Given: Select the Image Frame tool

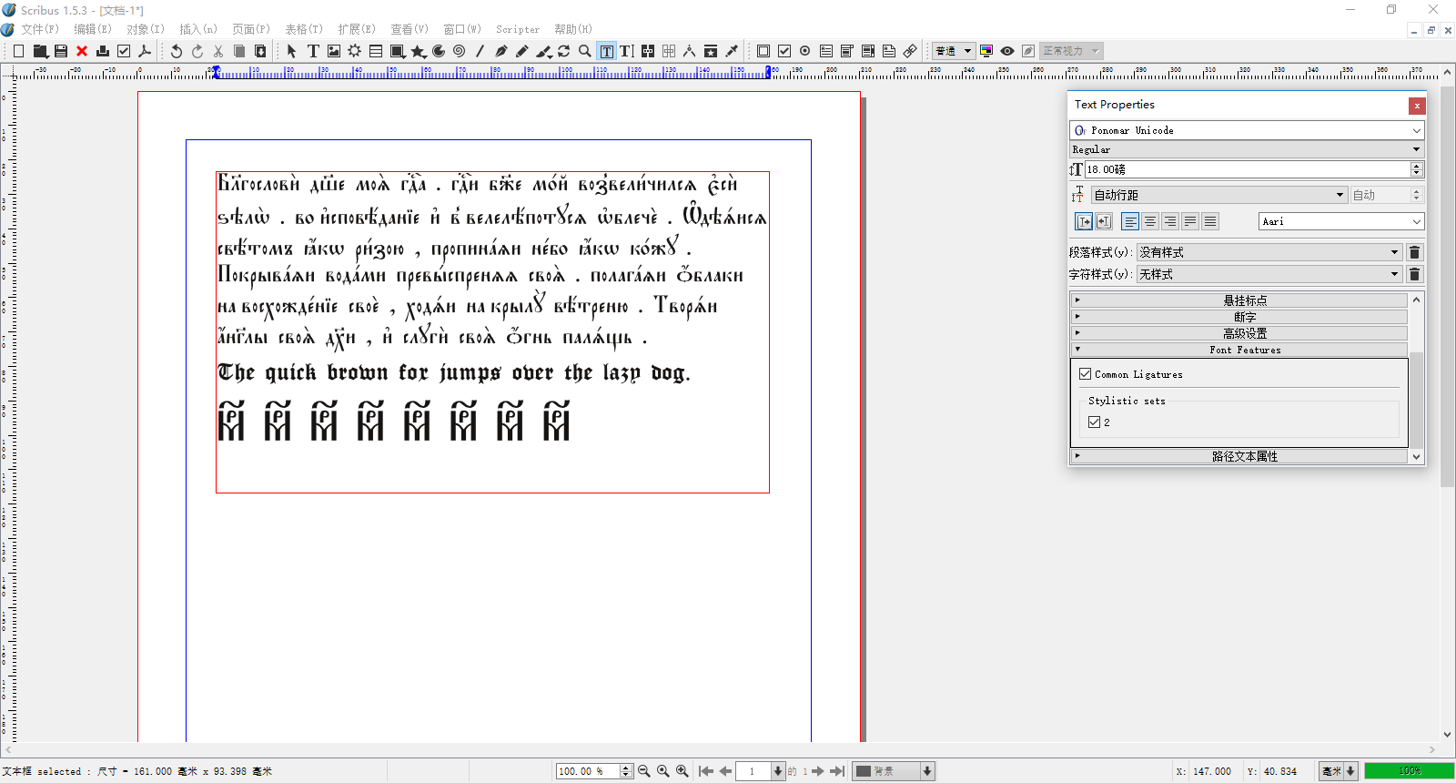Looking at the screenshot, I should pyautogui.click(x=334, y=51).
